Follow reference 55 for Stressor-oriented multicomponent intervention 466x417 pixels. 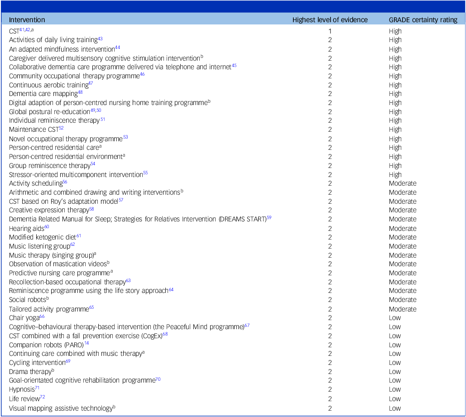pos(145,173)
